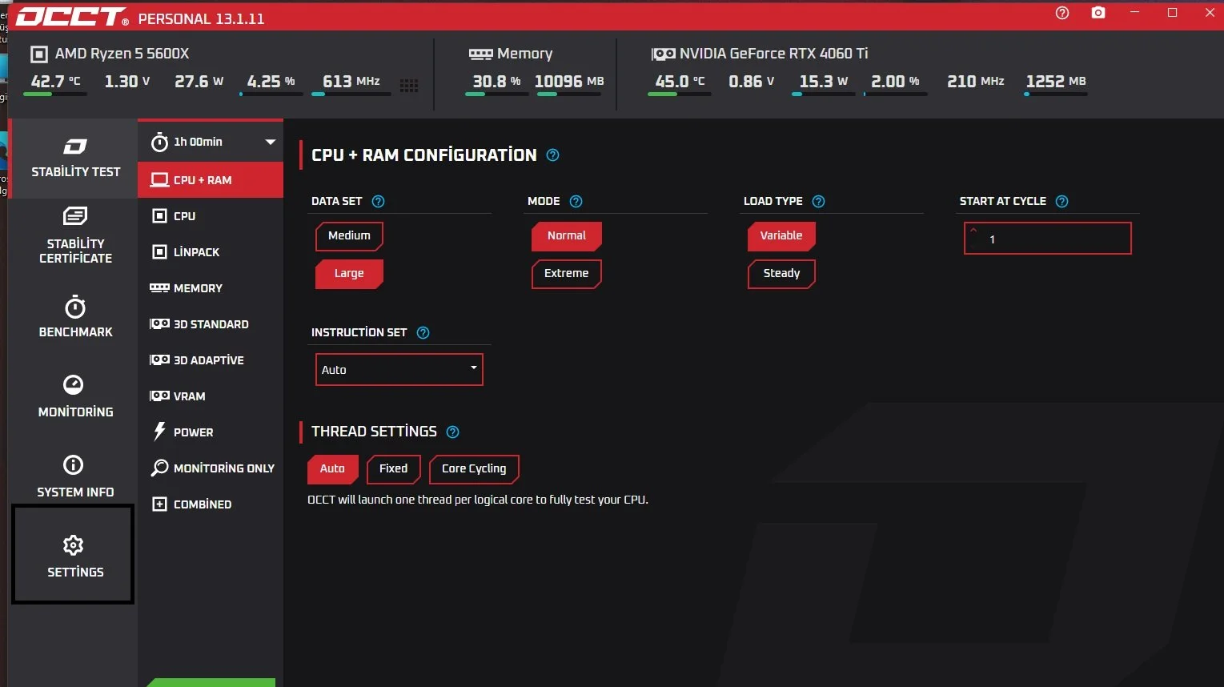Select the Combined test
This screenshot has width=1224, height=687.
tap(211, 504)
